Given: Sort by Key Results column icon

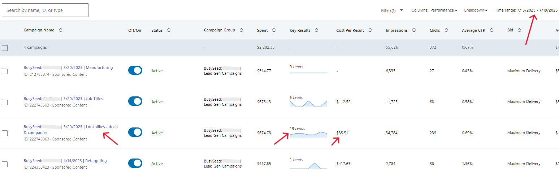Looking at the screenshot, I should point(316,30).
